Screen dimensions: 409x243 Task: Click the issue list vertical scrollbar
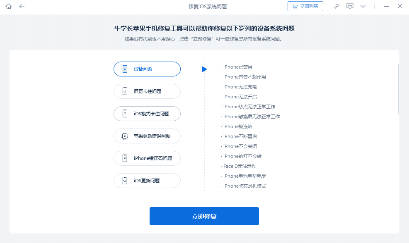[398, 89]
